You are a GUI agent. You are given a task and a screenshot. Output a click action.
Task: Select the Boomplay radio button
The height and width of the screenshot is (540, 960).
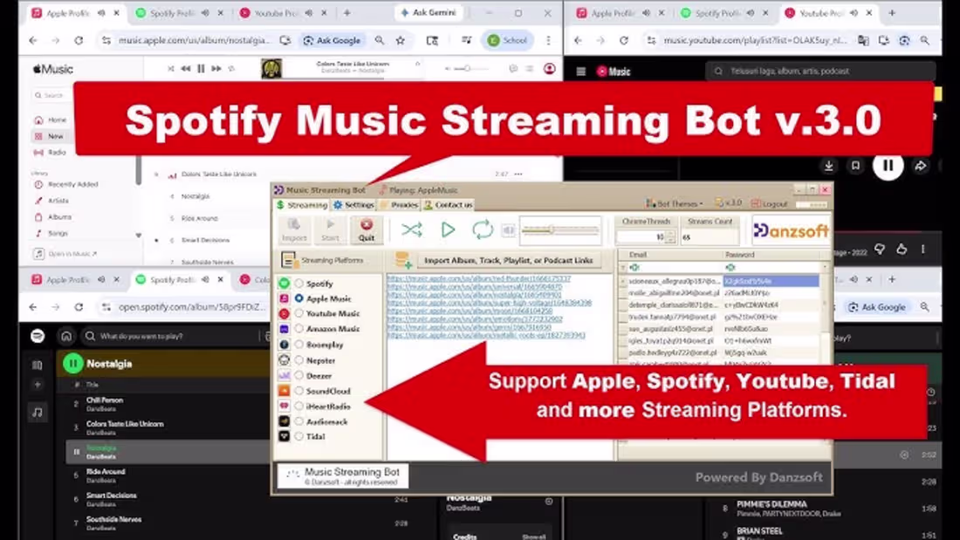click(298, 345)
